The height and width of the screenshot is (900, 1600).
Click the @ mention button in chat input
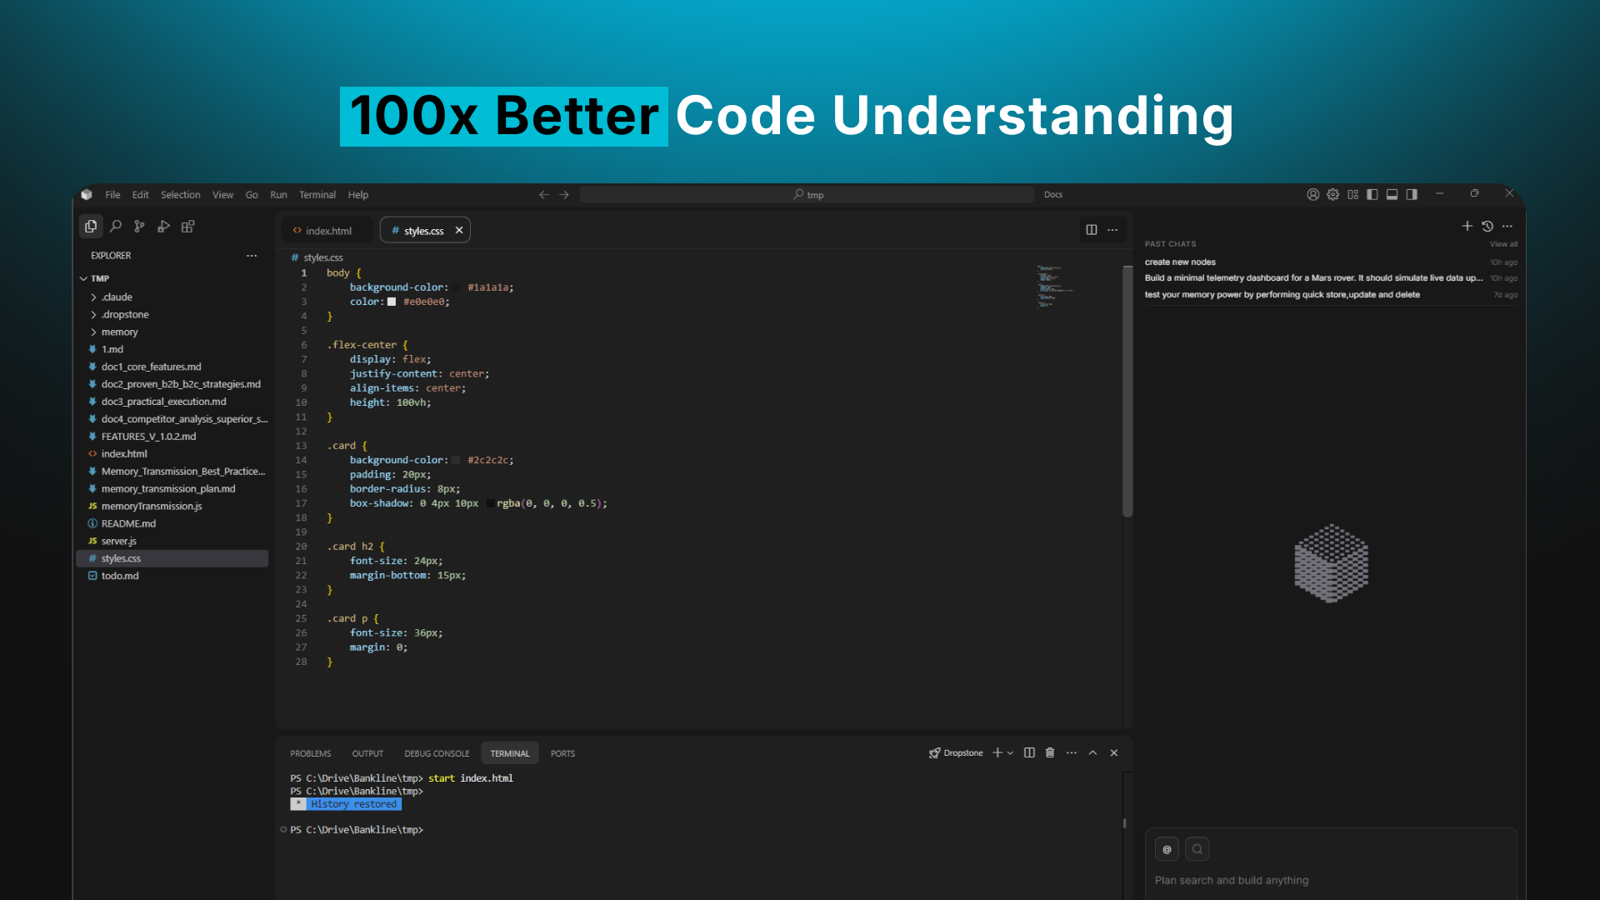click(x=1167, y=849)
